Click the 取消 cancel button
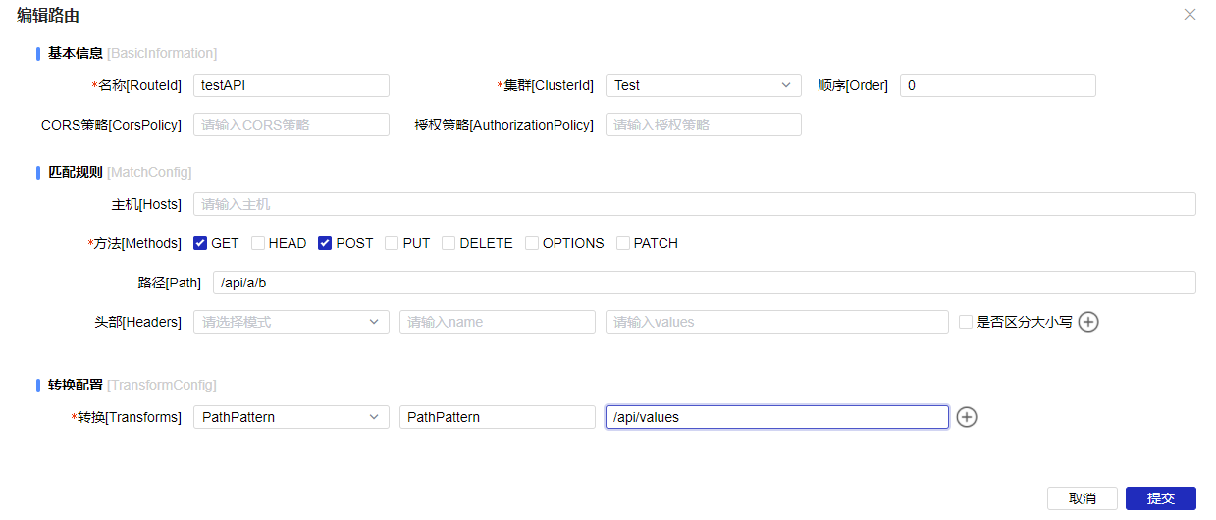Viewport: 1216px width, 520px height. coord(1083,498)
